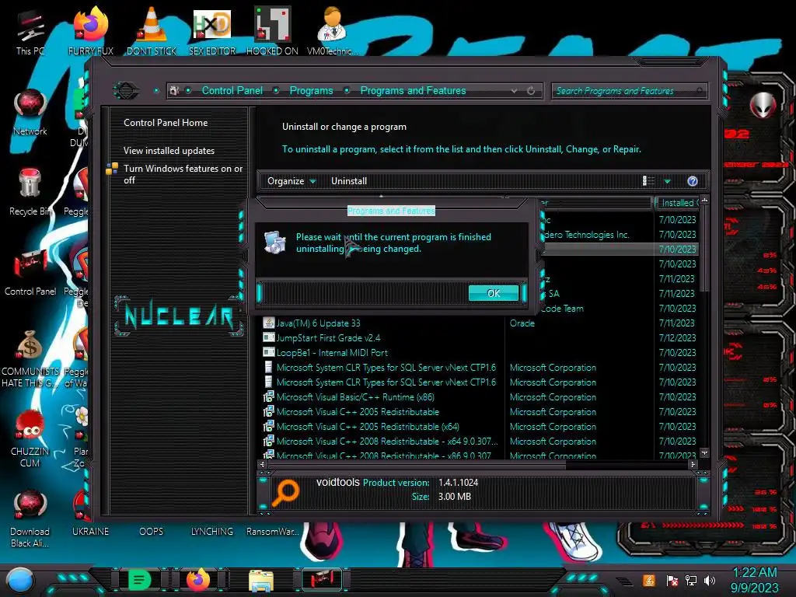
Task: Select Java(TM) 6 Update 33 entry
Action: pyautogui.click(x=318, y=323)
